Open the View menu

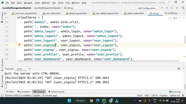click(x=19, y=3)
